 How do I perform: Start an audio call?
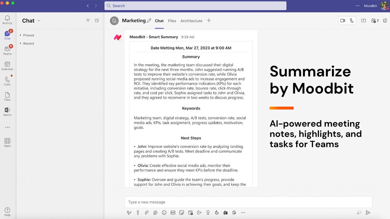352,21
